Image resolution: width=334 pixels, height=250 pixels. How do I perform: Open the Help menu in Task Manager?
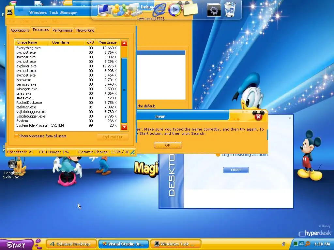(x=55, y=21)
